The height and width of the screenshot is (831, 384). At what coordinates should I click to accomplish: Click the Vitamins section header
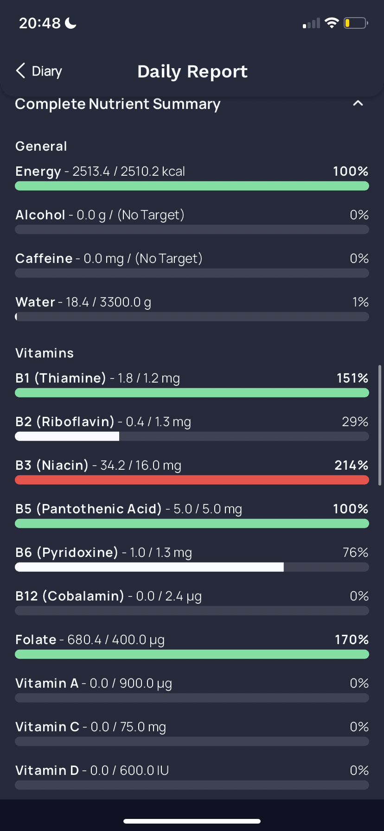45,353
